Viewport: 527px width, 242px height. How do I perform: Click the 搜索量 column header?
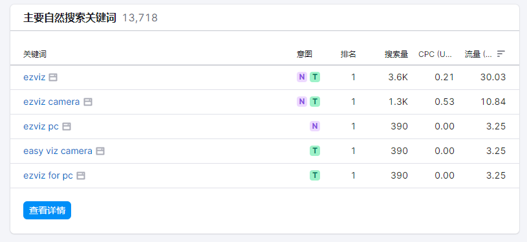pyautogui.click(x=396, y=54)
